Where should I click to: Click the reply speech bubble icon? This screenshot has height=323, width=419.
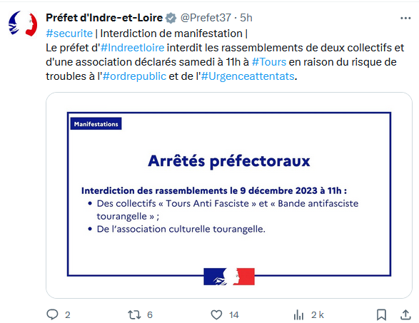coord(52,314)
